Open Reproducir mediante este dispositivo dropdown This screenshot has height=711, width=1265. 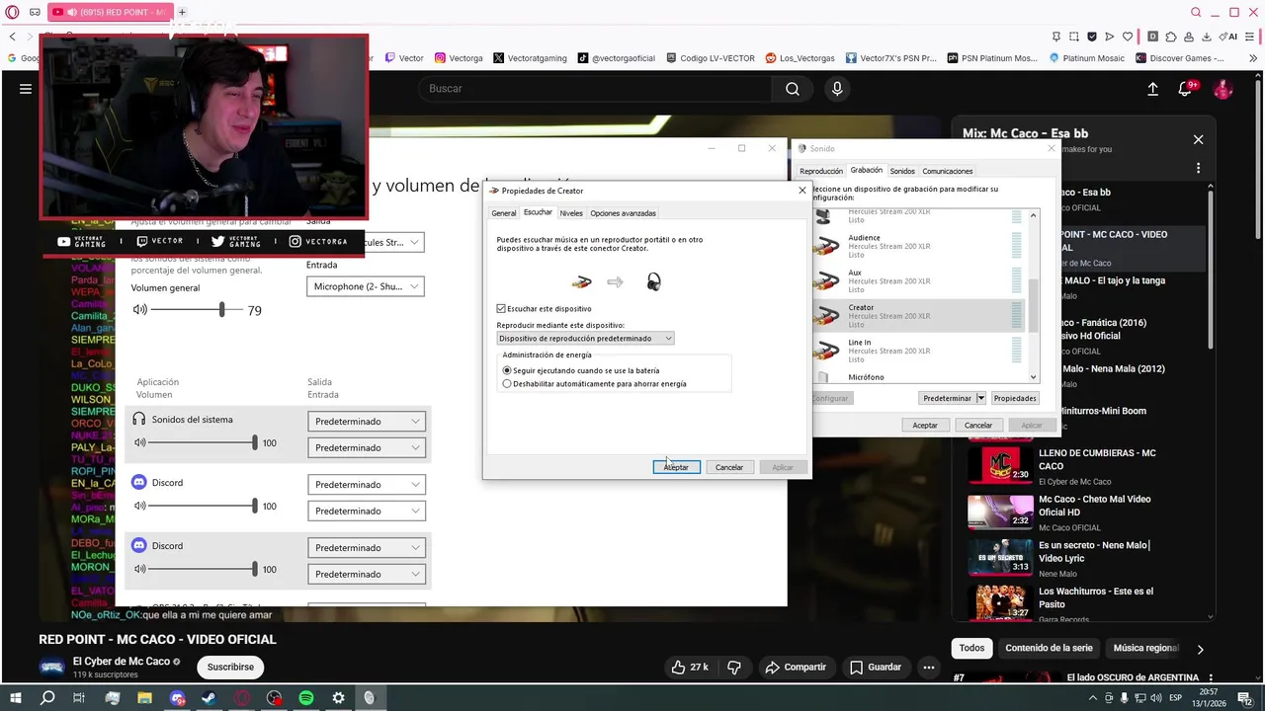(585, 339)
